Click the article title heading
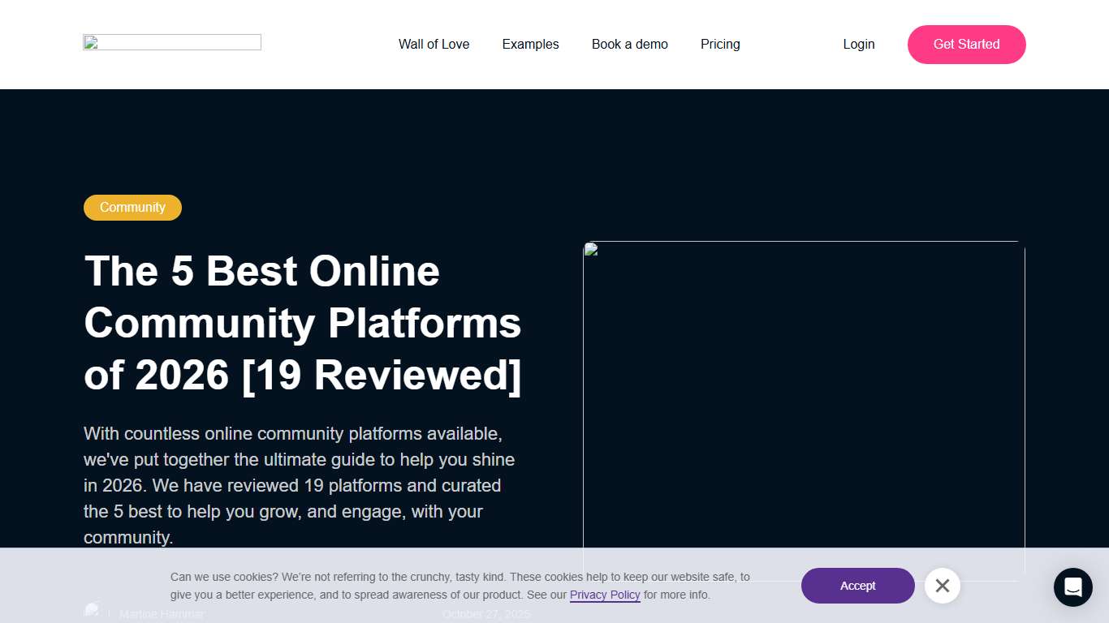The width and height of the screenshot is (1109, 623). [302, 323]
